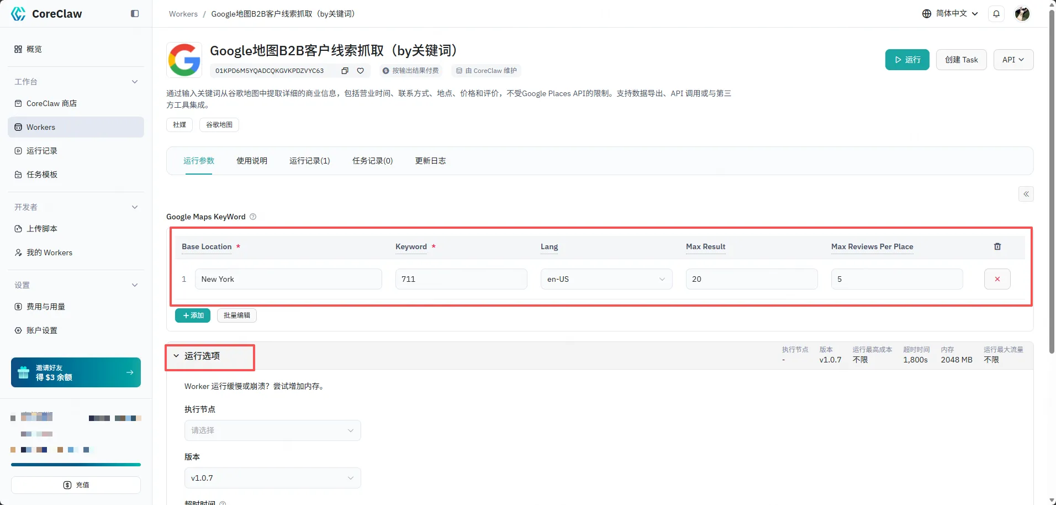This screenshot has height=505, width=1056.
Task: Open 运行记录 in the sidebar
Action: (76, 151)
